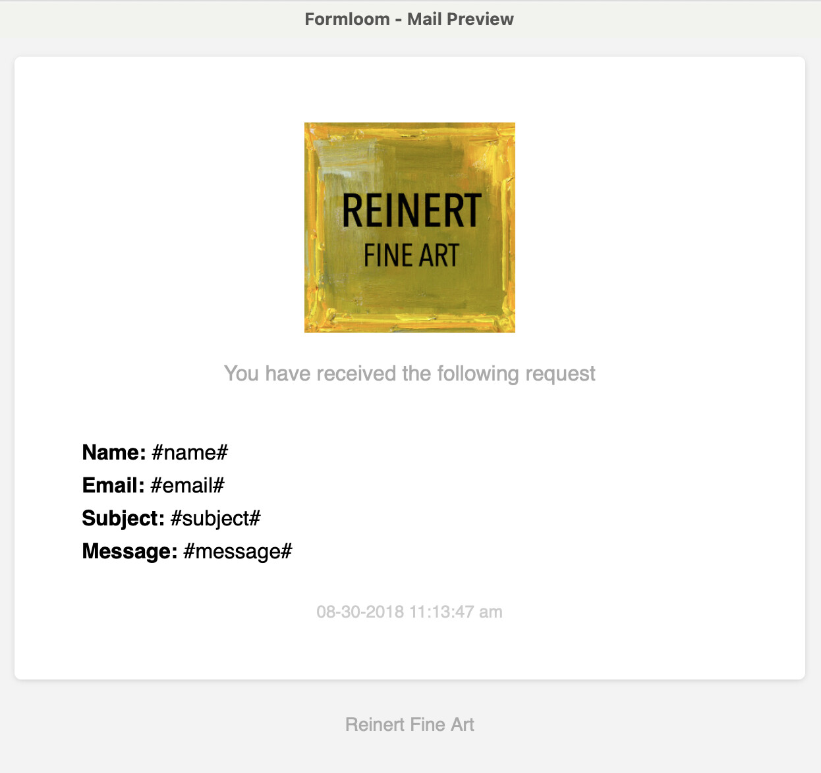Click the 11:13:47 am time text
The height and width of the screenshot is (773, 821).
456,612
